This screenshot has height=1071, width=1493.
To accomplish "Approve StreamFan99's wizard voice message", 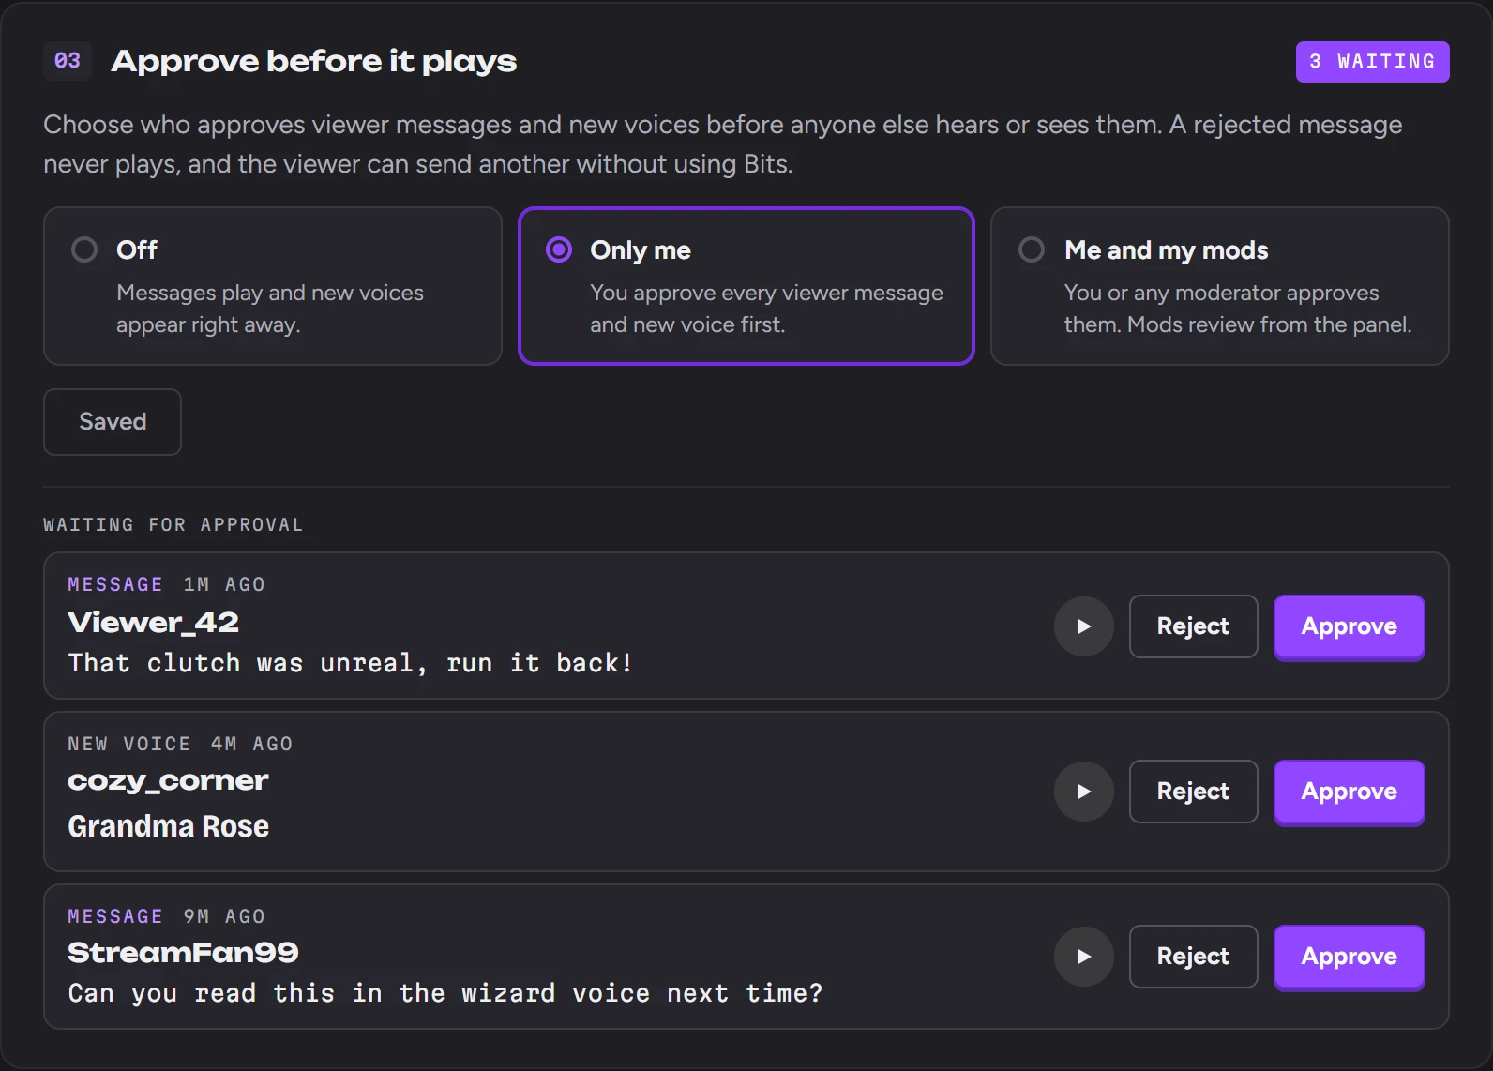I will (1349, 957).
